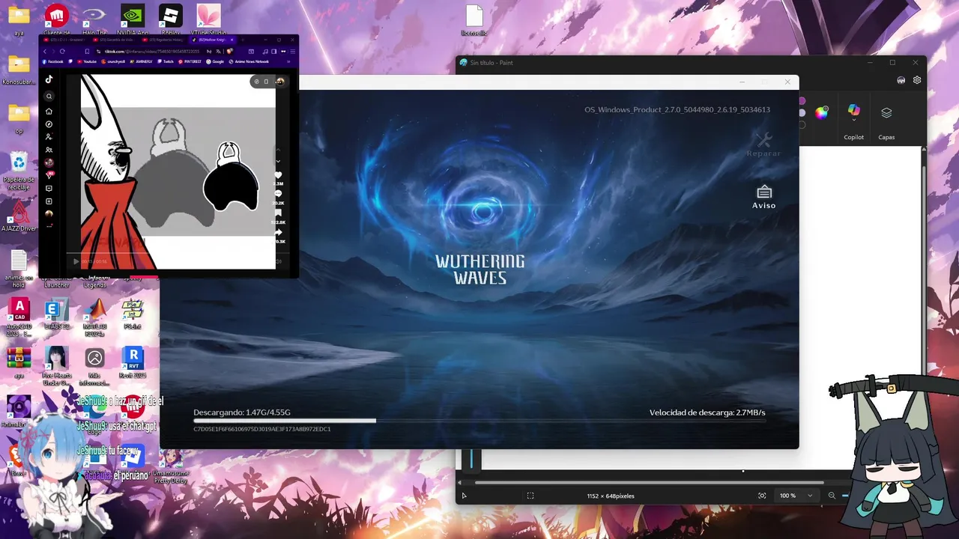This screenshot has height=539, width=959.
Task: Bookmark the TikTok video
Action: click(278, 213)
